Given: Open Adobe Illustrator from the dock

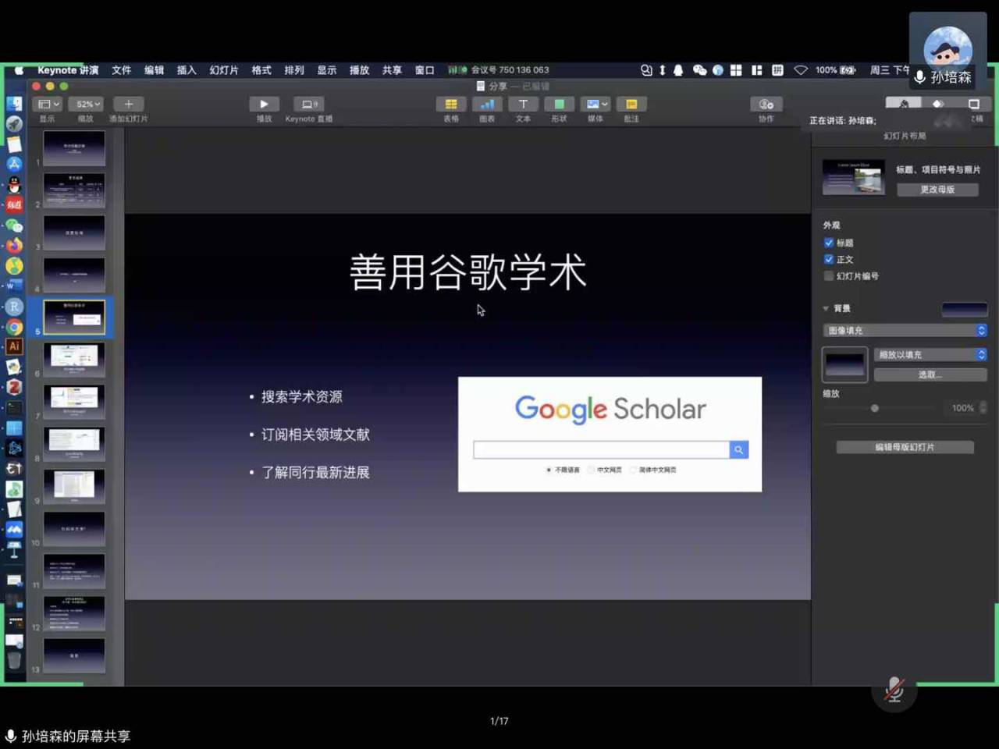Looking at the screenshot, I should coord(14,346).
